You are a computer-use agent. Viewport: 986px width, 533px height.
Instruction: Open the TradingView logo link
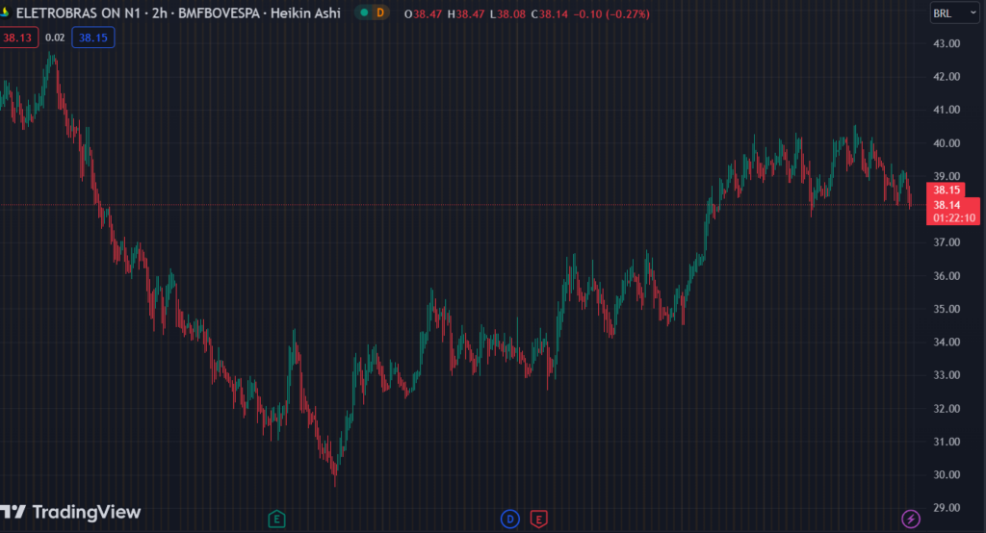70,512
